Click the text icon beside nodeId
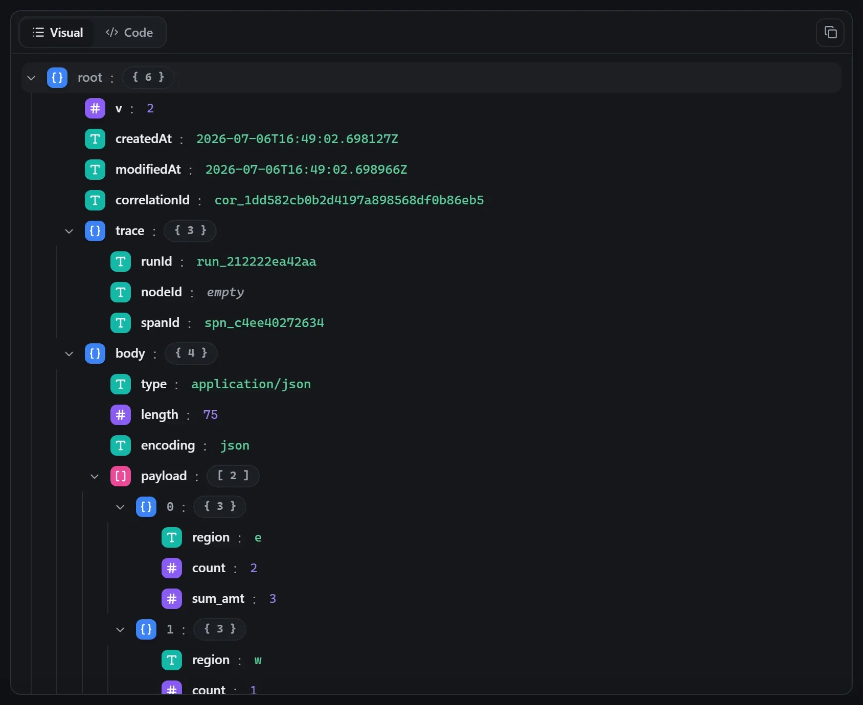Image resolution: width=863 pixels, height=705 pixels. (x=121, y=292)
